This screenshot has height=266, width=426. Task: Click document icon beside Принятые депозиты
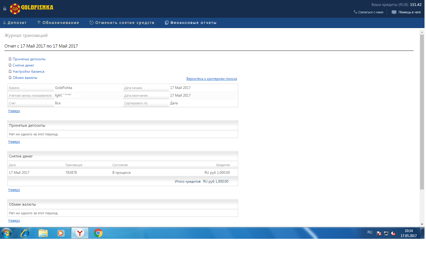[x=10, y=59]
